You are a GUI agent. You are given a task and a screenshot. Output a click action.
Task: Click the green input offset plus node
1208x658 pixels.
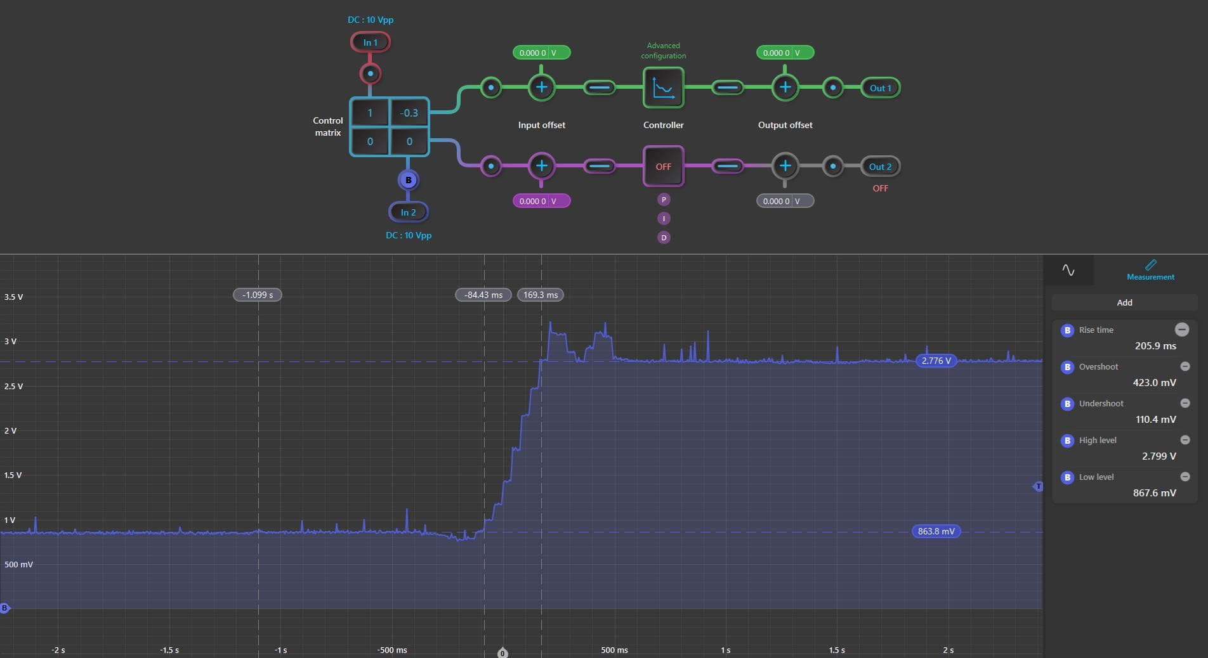click(542, 87)
